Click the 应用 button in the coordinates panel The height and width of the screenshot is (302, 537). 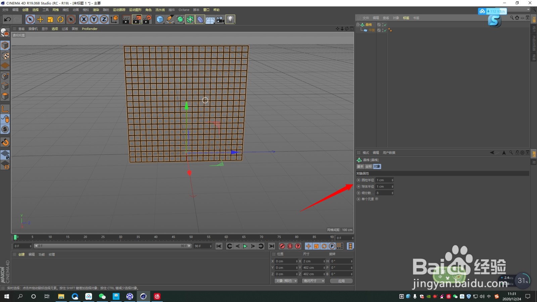pyautogui.click(x=341, y=281)
